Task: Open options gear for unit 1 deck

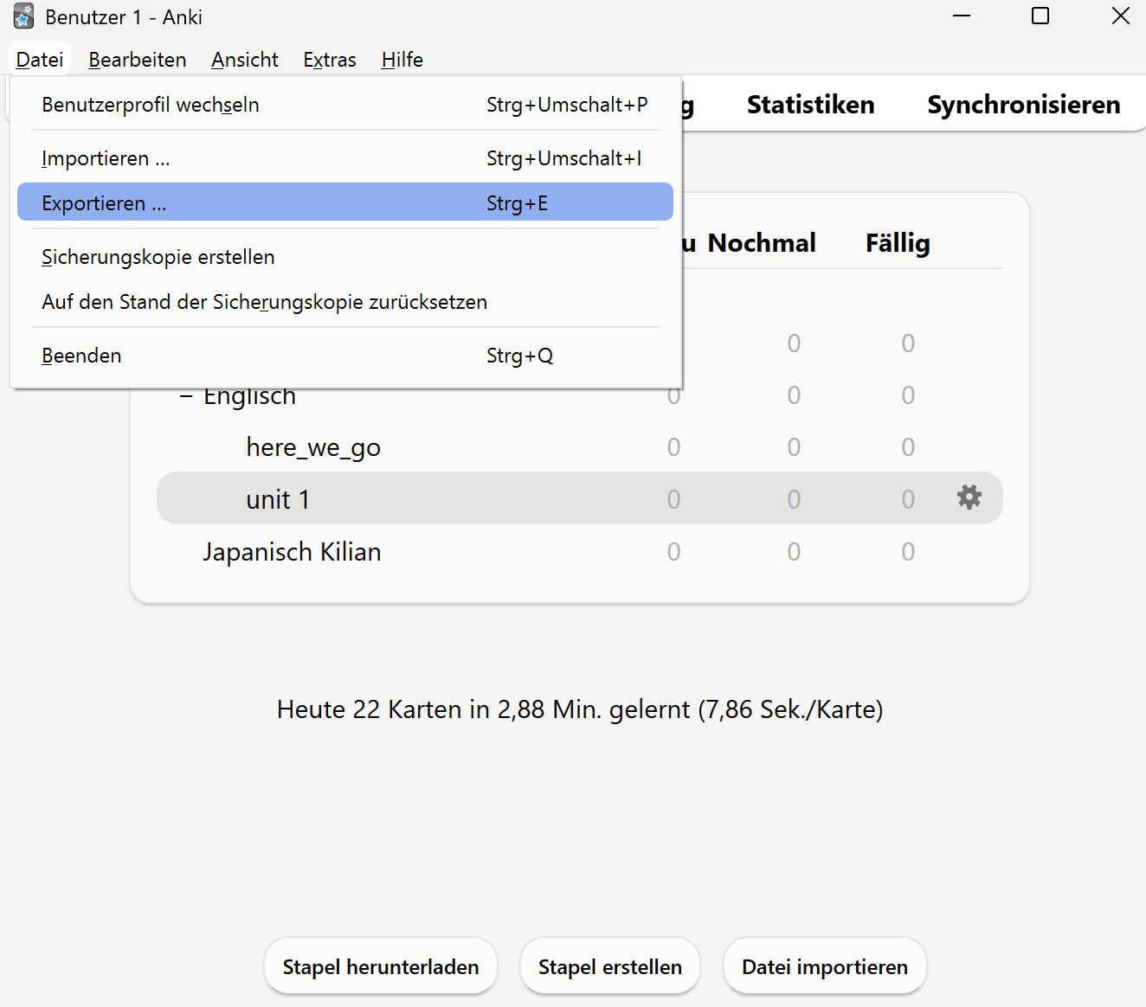Action: 969,497
